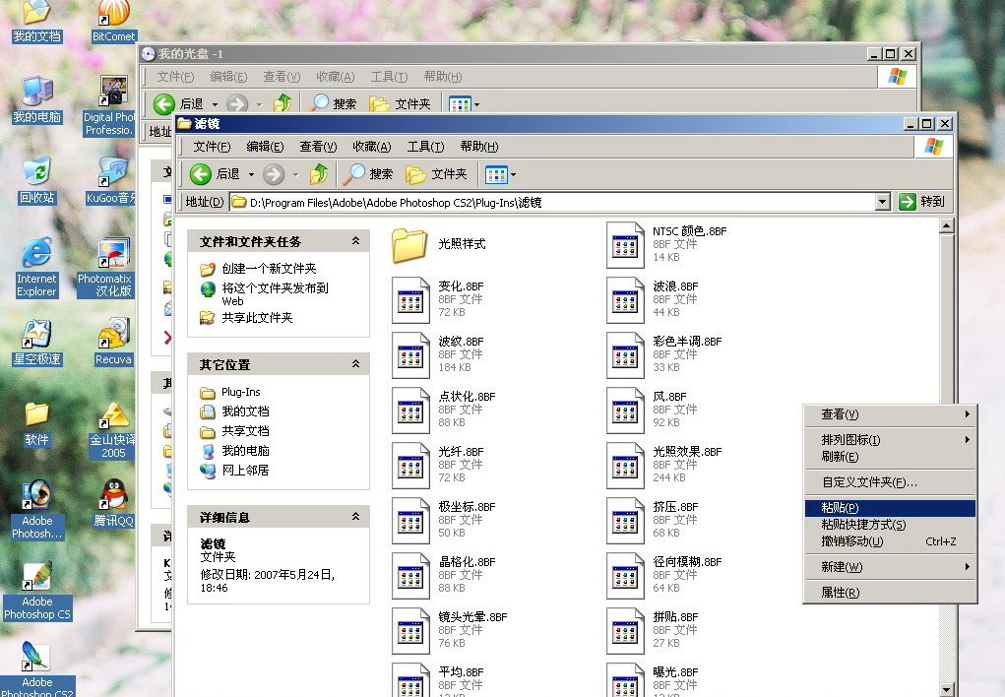Choose 粘贴(P) from the context menu

point(840,508)
